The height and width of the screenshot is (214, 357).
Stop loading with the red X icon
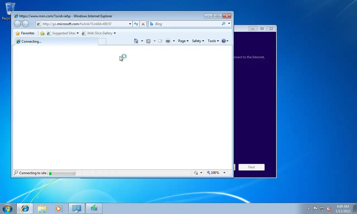click(x=143, y=24)
